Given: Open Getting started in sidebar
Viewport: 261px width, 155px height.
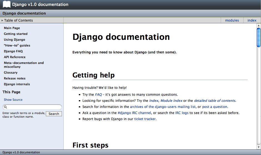Looking at the screenshot, I should (16, 34).
